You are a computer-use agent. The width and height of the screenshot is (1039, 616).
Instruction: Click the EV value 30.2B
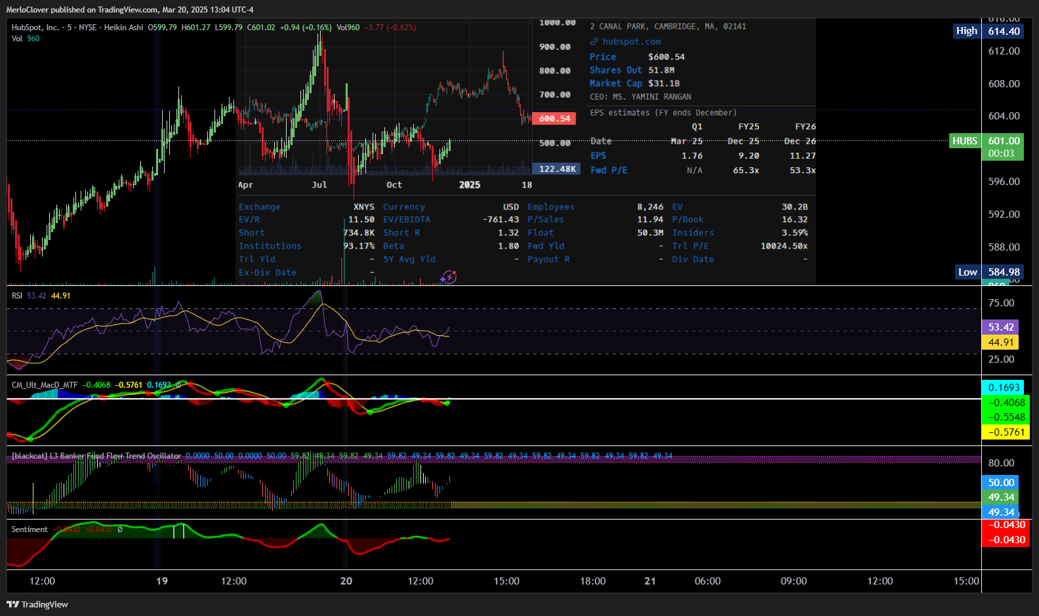[x=794, y=207]
